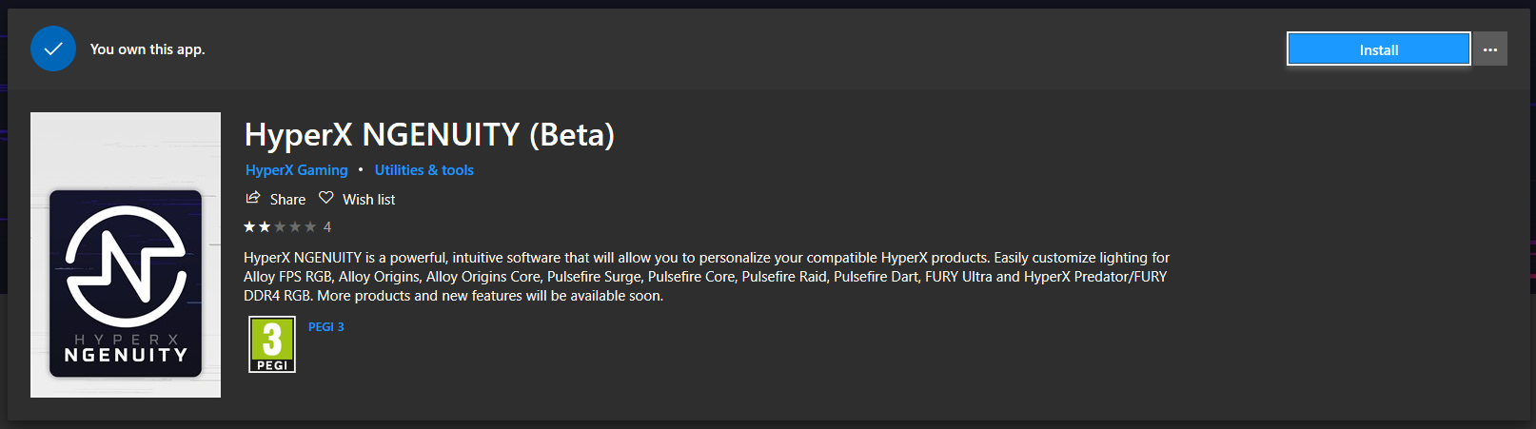Click the 'Wish list' label text
Viewport: 1536px width, 429px height.
pos(369,200)
